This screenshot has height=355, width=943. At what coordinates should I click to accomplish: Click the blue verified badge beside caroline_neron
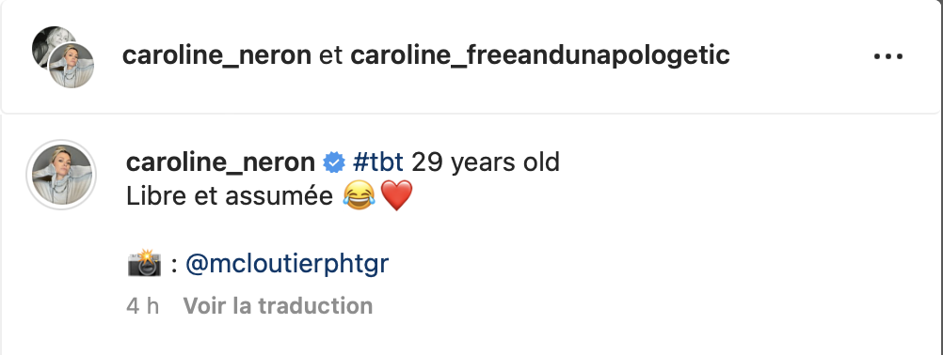coord(334,162)
